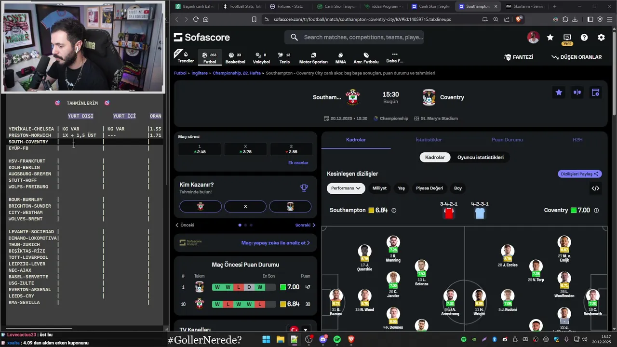Open the Daha F... more sports menu

(394, 58)
